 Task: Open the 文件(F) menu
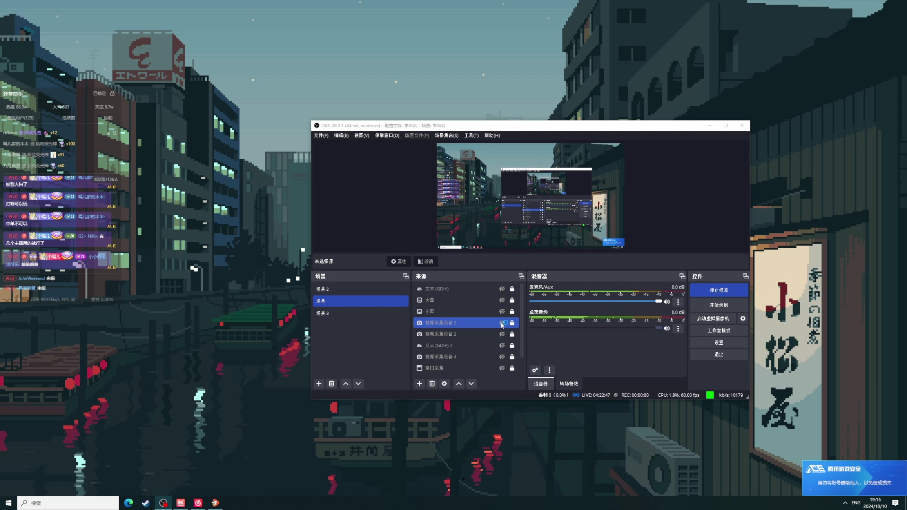pos(321,136)
